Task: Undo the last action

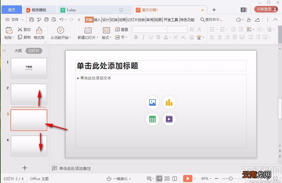Action: pyautogui.click(x=62, y=19)
